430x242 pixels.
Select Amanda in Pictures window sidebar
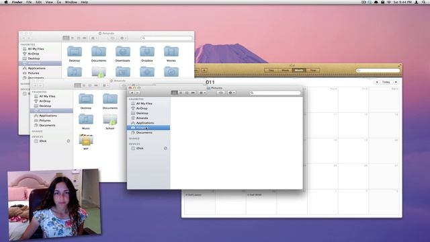point(148,118)
